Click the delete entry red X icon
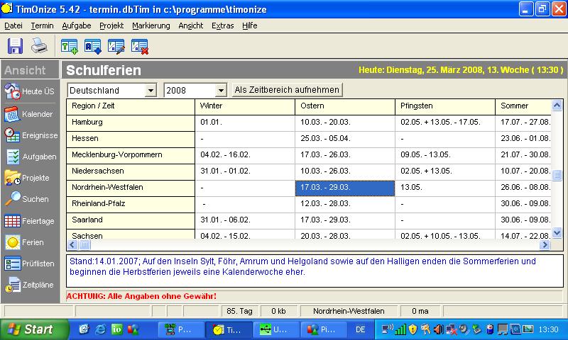The height and width of the screenshot is (340, 568). click(139, 47)
